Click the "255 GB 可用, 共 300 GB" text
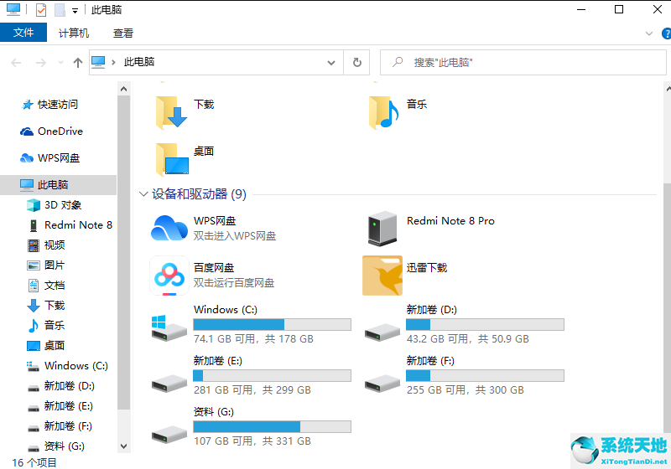Viewport: 671px width, 469px height. [x=466, y=390]
